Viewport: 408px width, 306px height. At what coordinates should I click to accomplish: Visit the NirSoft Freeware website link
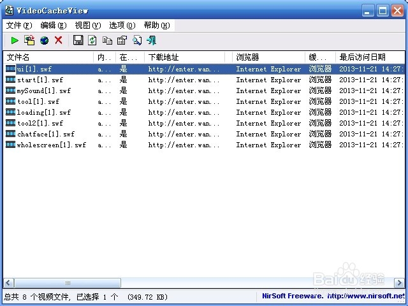(x=333, y=296)
